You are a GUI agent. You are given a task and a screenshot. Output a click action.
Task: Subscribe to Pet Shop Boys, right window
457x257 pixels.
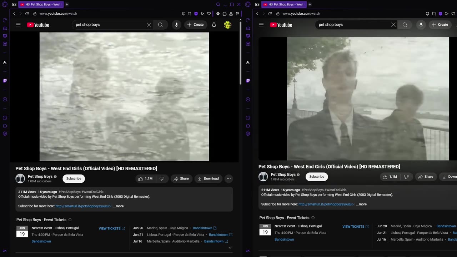pyautogui.click(x=317, y=177)
